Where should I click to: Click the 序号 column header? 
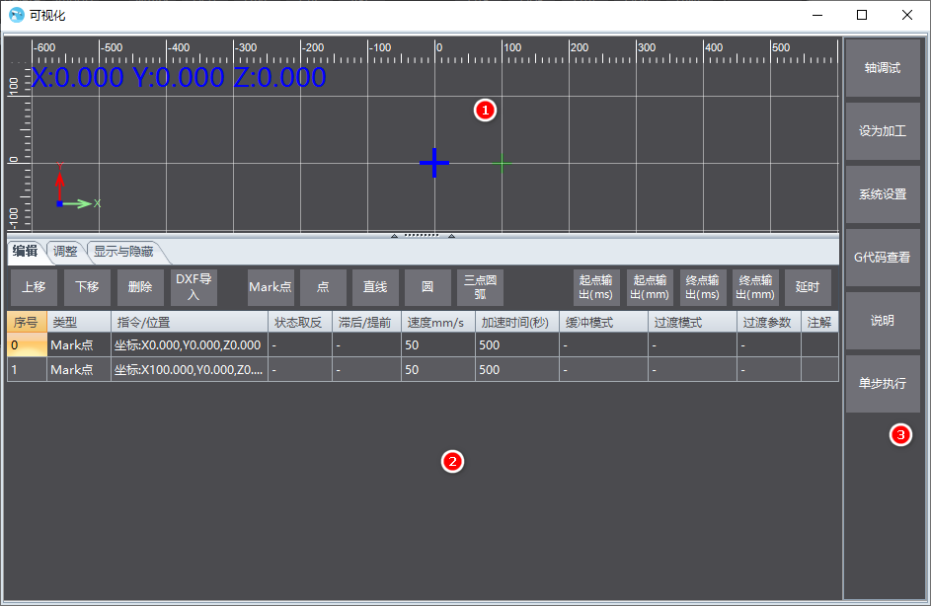click(27, 323)
